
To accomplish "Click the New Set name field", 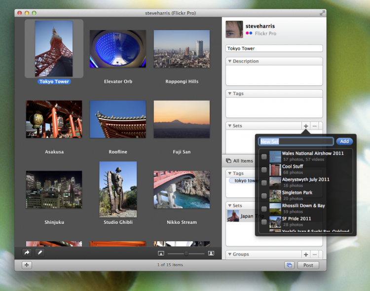I will tap(296, 142).
